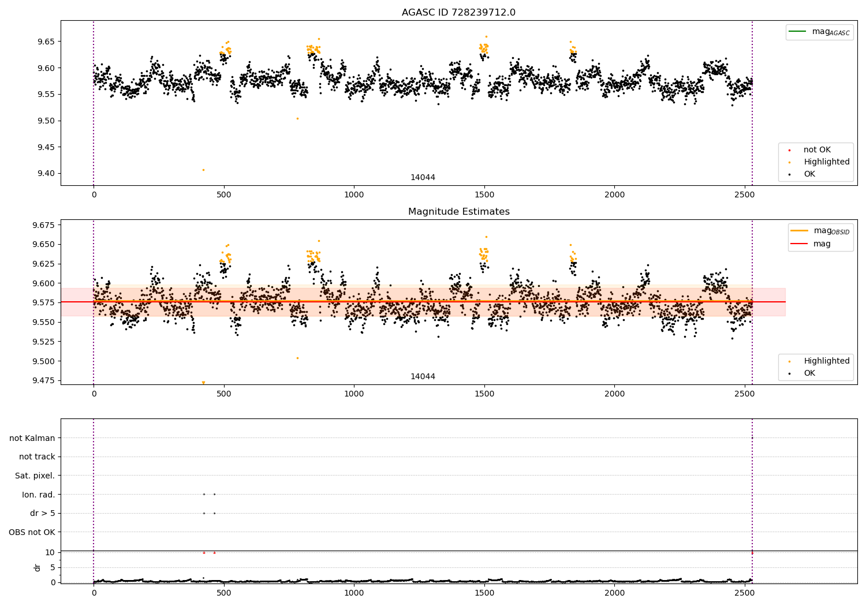Screen dimensions: 866x606
Task: Click the 9.600 tick on Magnitude Estimates plot
Action: pyautogui.click(x=44, y=283)
